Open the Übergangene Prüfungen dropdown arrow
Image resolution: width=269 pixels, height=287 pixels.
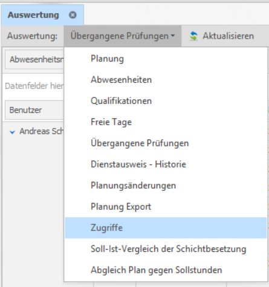tap(173, 36)
